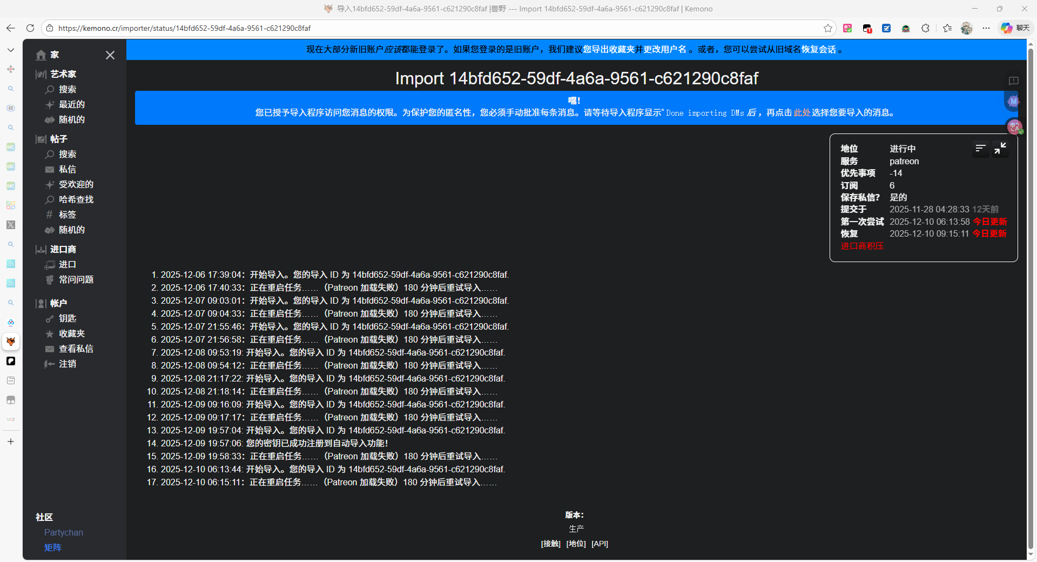The image size is (1037, 562).
Task: Open 哈希查找 hash search
Action: 76,200
